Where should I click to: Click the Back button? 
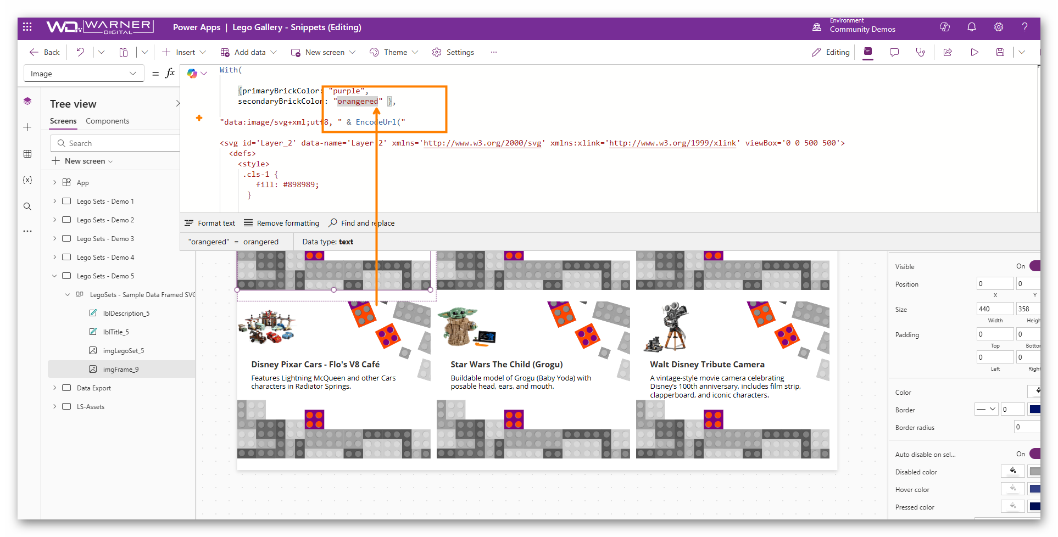coord(44,52)
